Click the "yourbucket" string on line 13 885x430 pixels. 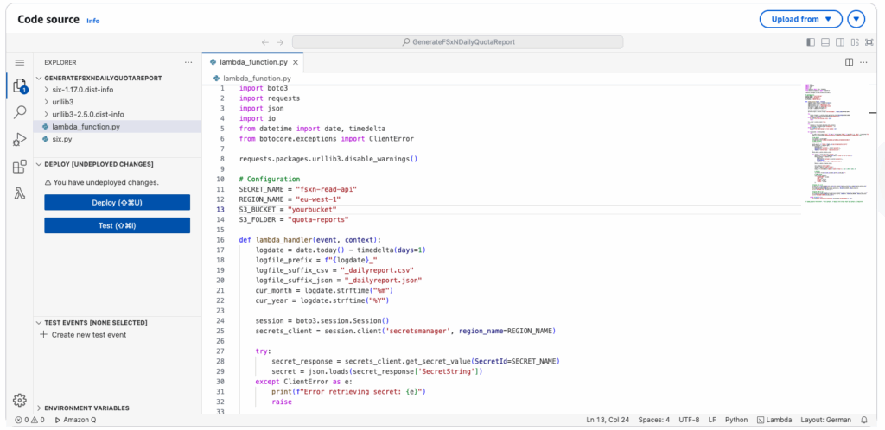[x=312, y=210]
